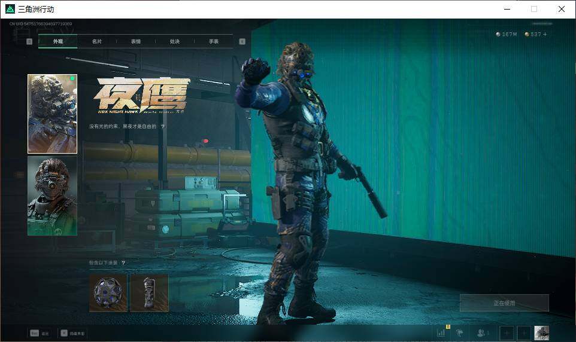
Task: Select the green-bordered default skin thumbnail
Action: [x=52, y=196]
